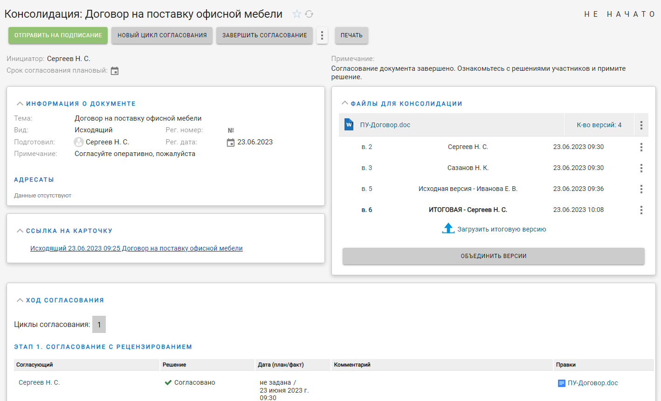Image resolution: width=661 pixels, height=401 pixels.
Task: Open three-dot menu for version в. 5
Action: 641,189
